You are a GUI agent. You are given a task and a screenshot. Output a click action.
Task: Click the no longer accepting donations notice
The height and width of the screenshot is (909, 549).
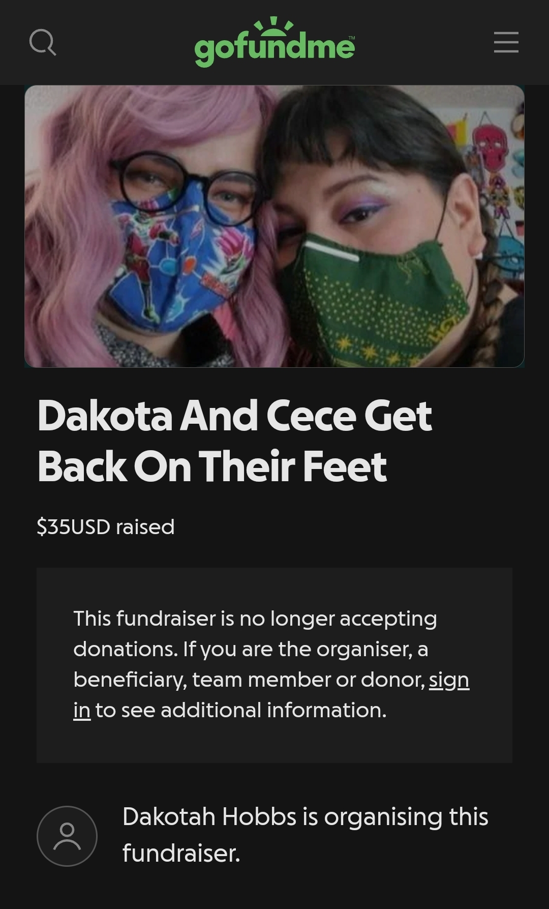point(274,665)
